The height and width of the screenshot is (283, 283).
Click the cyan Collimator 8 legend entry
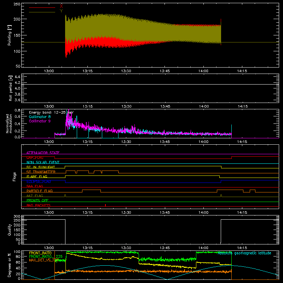tap(40, 117)
